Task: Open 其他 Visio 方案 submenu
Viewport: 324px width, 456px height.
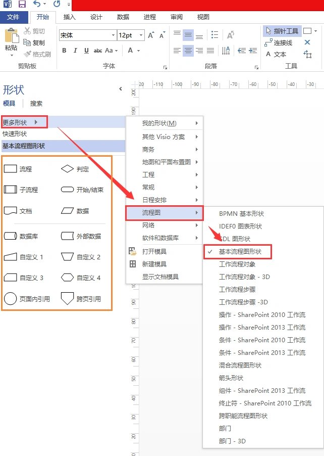Action: (x=165, y=136)
